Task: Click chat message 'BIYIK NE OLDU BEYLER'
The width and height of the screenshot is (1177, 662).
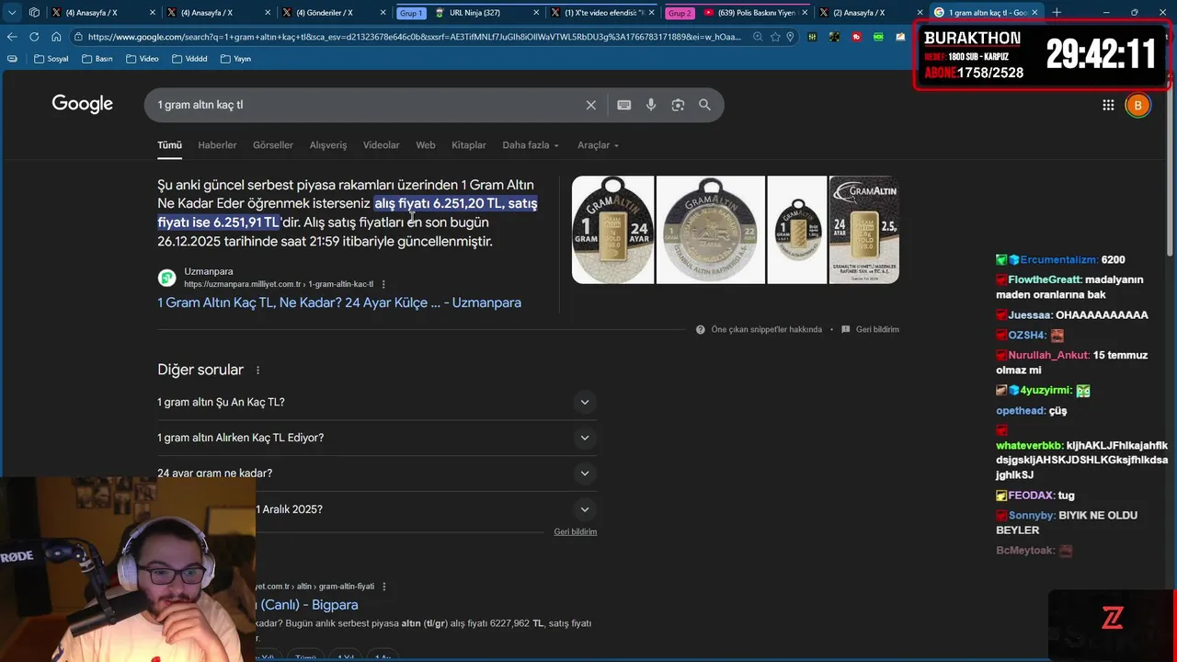Action: pos(1067,523)
